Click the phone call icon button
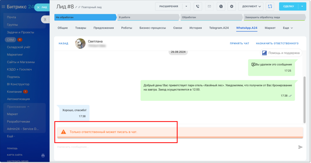This screenshot has height=163, width=311. 198,6
